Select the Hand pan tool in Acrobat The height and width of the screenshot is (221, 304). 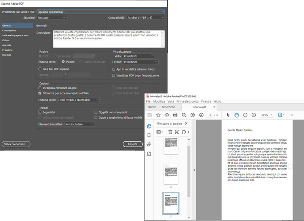pos(237,115)
